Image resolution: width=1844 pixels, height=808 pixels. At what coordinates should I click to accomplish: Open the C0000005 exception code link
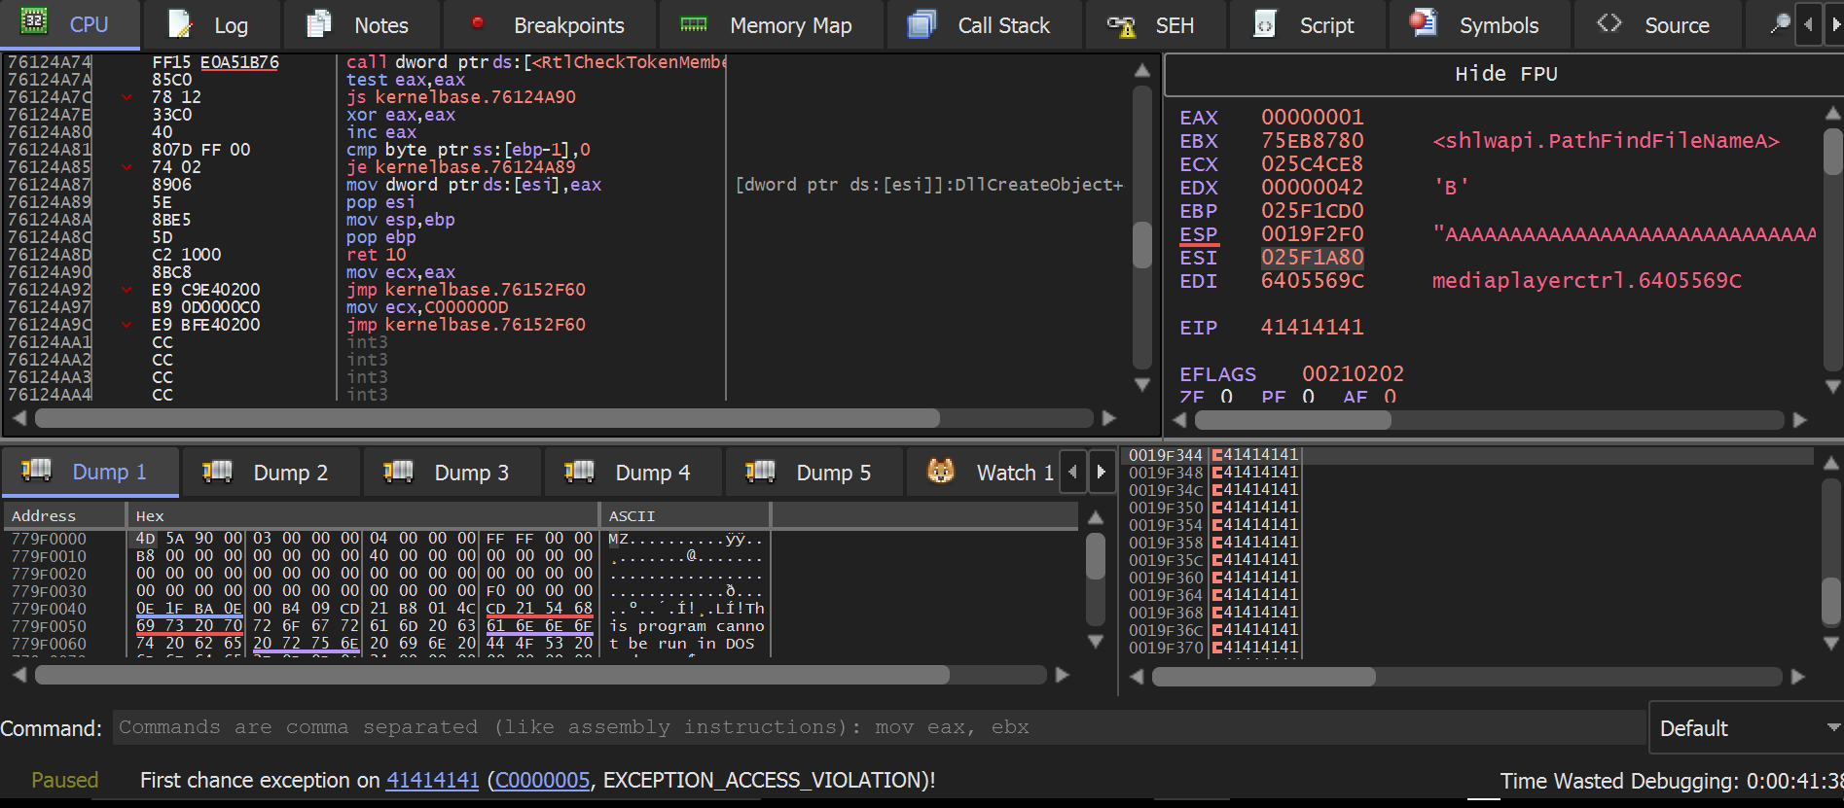[542, 780]
